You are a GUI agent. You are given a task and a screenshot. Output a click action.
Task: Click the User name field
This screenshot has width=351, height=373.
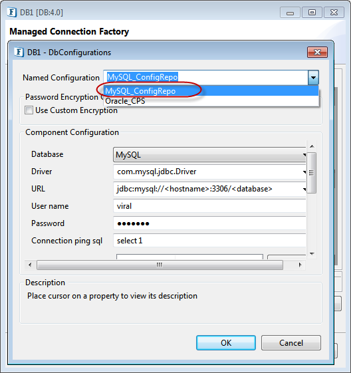pyautogui.click(x=210, y=206)
